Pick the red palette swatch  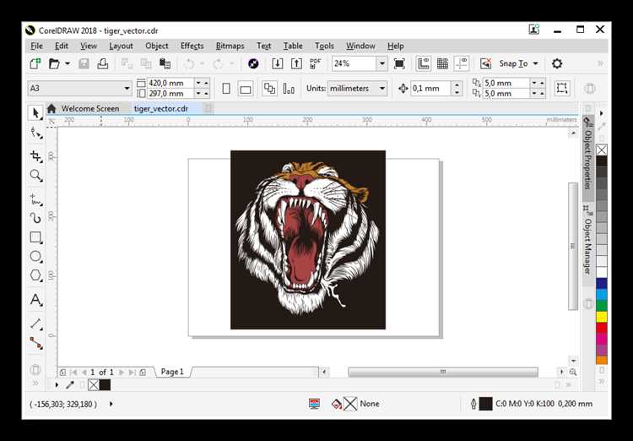click(x=602, y=328)
